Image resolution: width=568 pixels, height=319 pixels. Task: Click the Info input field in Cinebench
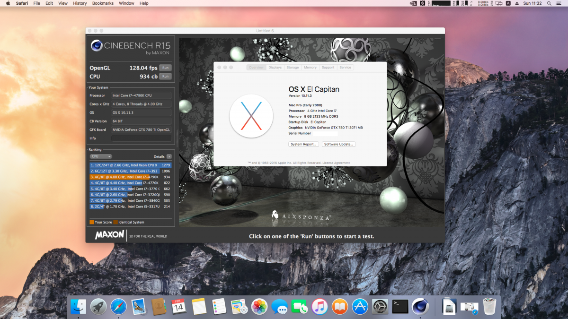coord(142,138)
